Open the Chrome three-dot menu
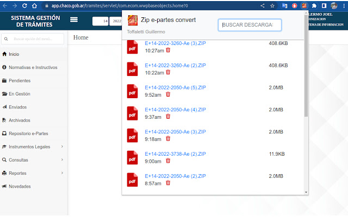Screen dimensions: 348x217 click(344, 6)
